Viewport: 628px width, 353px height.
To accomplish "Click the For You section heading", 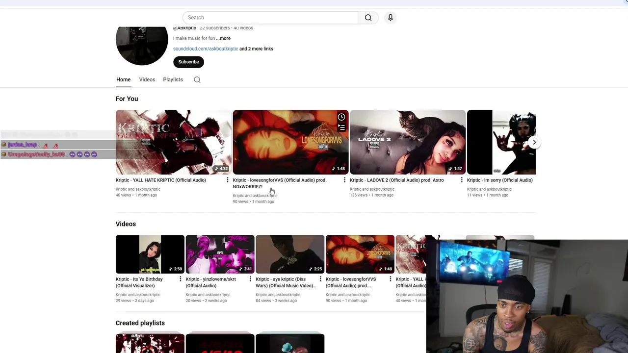I will click(x=127, y=99).
